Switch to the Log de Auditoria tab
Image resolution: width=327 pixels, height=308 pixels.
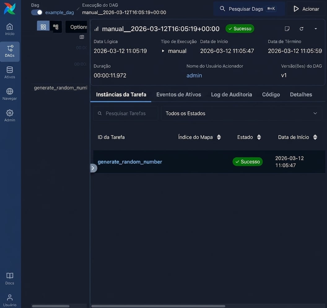[231, 94]
